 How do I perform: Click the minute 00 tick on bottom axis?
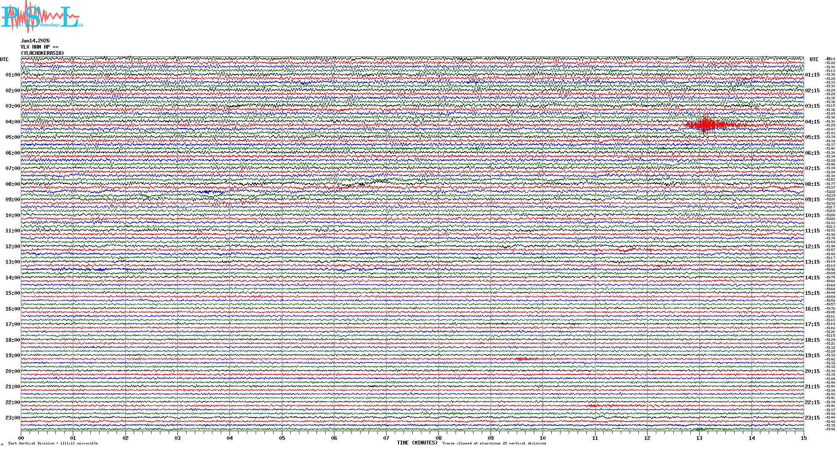pos(21,438)
